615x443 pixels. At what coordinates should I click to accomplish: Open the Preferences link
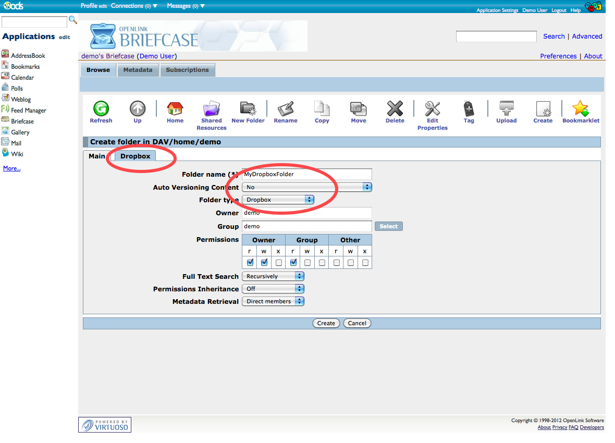[558, 56]
